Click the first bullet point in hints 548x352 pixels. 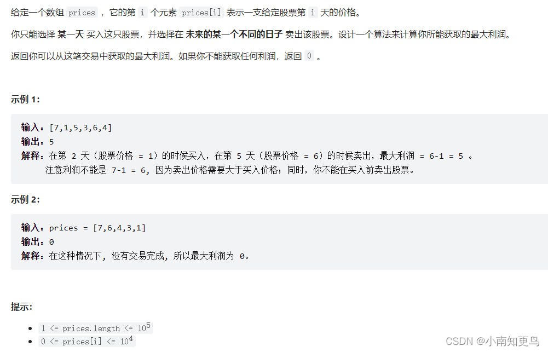click(30, 328)
